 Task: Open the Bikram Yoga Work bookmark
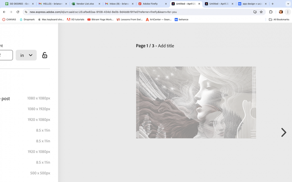coord(100,19)
